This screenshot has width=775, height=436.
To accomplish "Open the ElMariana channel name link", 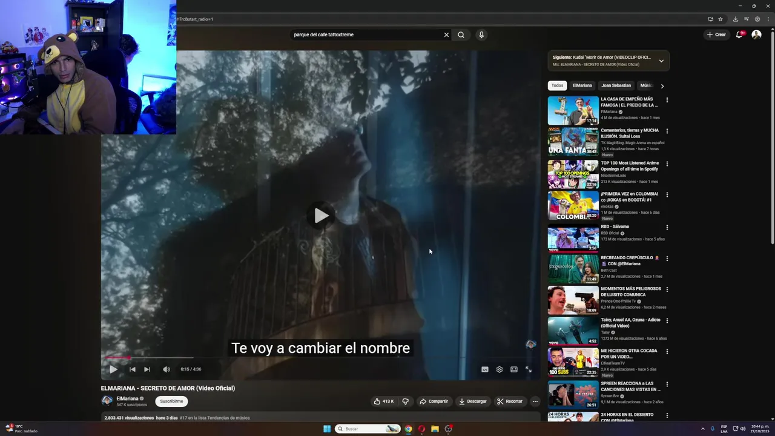I will (x=127, y=398).
